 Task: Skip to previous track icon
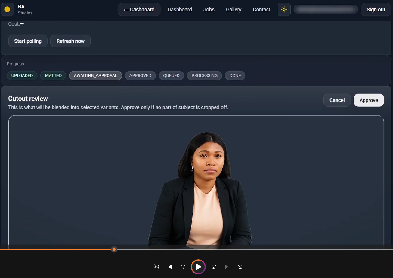pyautogui.click(x=170, y=267)
